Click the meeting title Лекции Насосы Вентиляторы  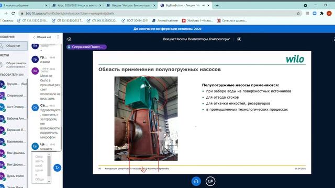pyautogui.click(x=196, y=39)
